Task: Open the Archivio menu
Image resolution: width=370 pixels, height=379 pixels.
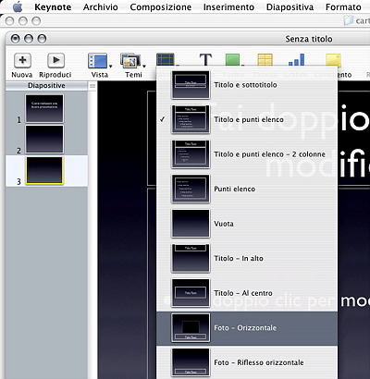Action: coord(101,6)
